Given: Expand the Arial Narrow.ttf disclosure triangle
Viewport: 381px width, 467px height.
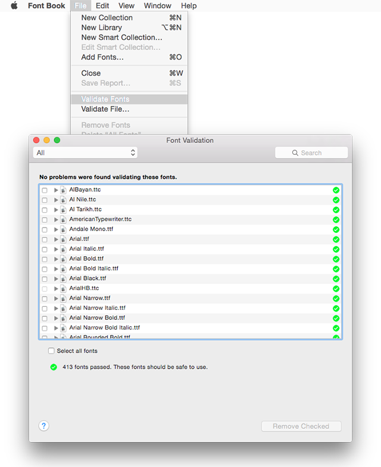Looking at the screenshot, I should point(56,298).
